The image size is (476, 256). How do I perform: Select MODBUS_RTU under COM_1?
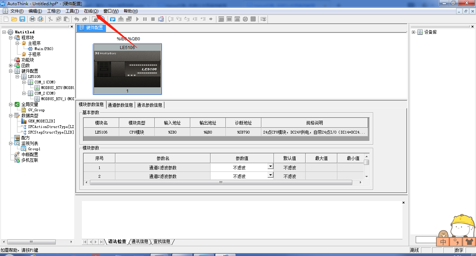point(57,88)
